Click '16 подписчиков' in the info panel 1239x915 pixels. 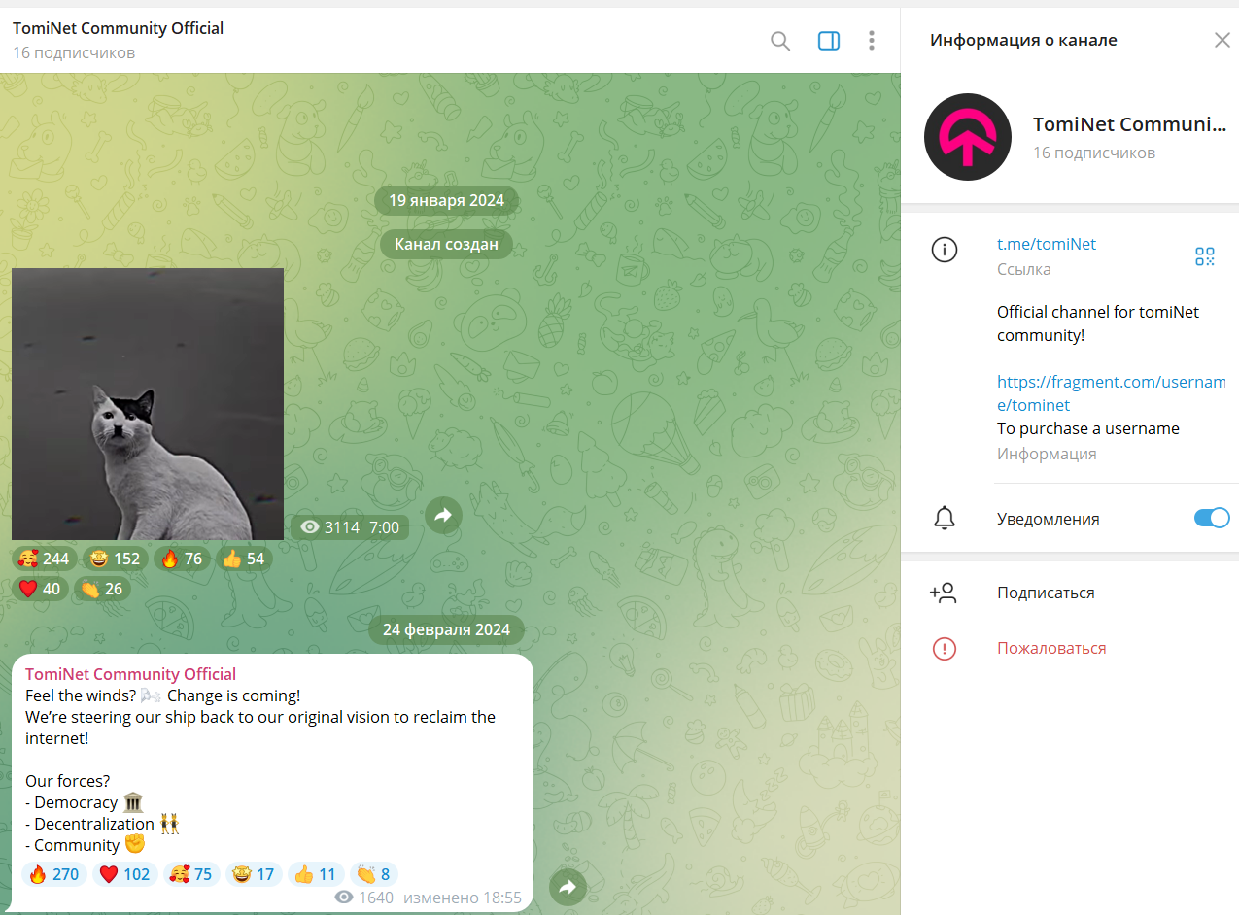point(1094,152)
